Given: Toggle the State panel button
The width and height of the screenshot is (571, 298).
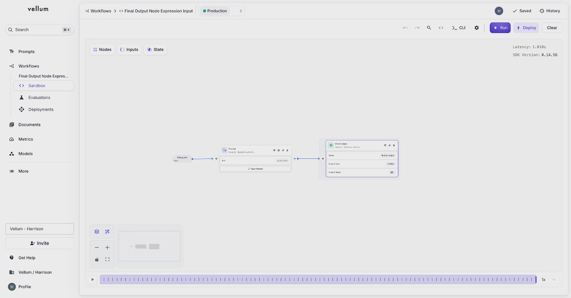Looking at the screenshot, I should point(155,50).
